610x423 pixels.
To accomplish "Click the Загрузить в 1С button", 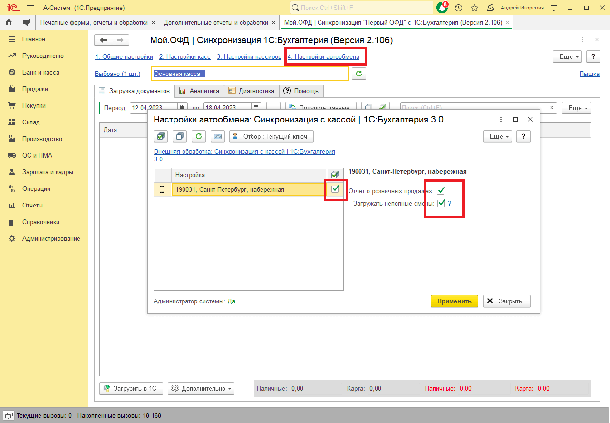I will pos(131,388).
